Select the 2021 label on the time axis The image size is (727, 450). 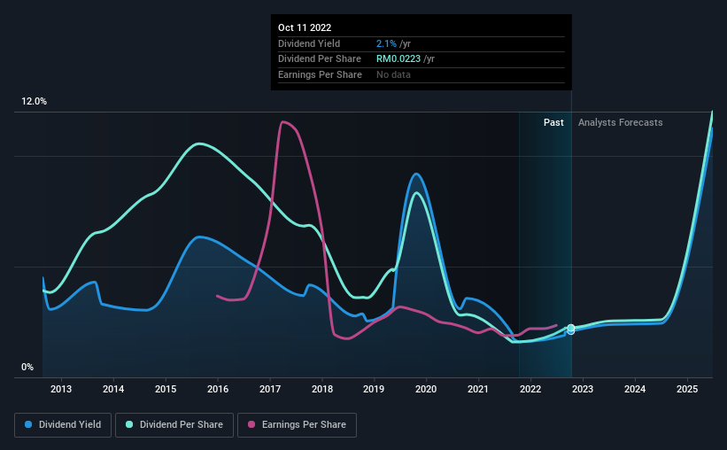tap(478, 389)
